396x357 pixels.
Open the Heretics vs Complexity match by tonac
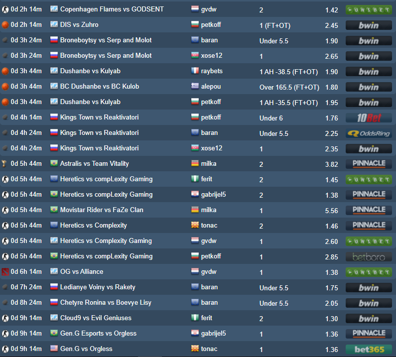94,225
